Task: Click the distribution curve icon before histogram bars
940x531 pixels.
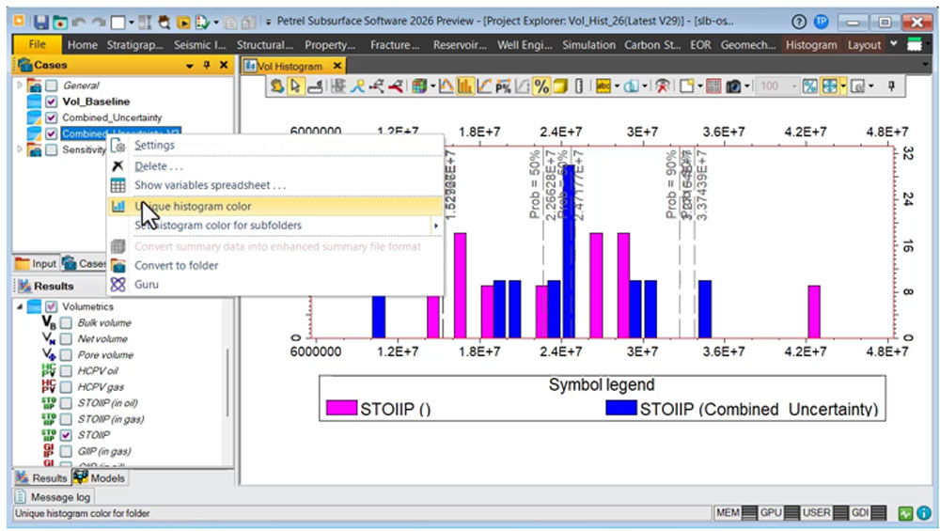Action: click(446, 86)
